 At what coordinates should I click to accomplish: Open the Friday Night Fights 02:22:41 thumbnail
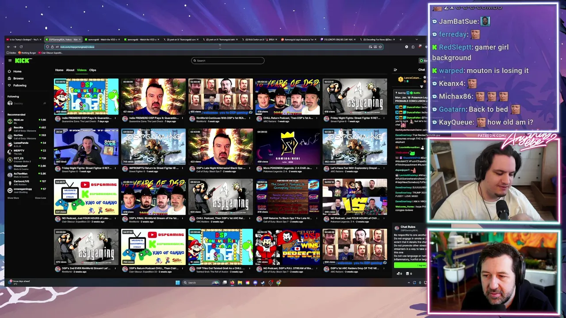[355, 96]
